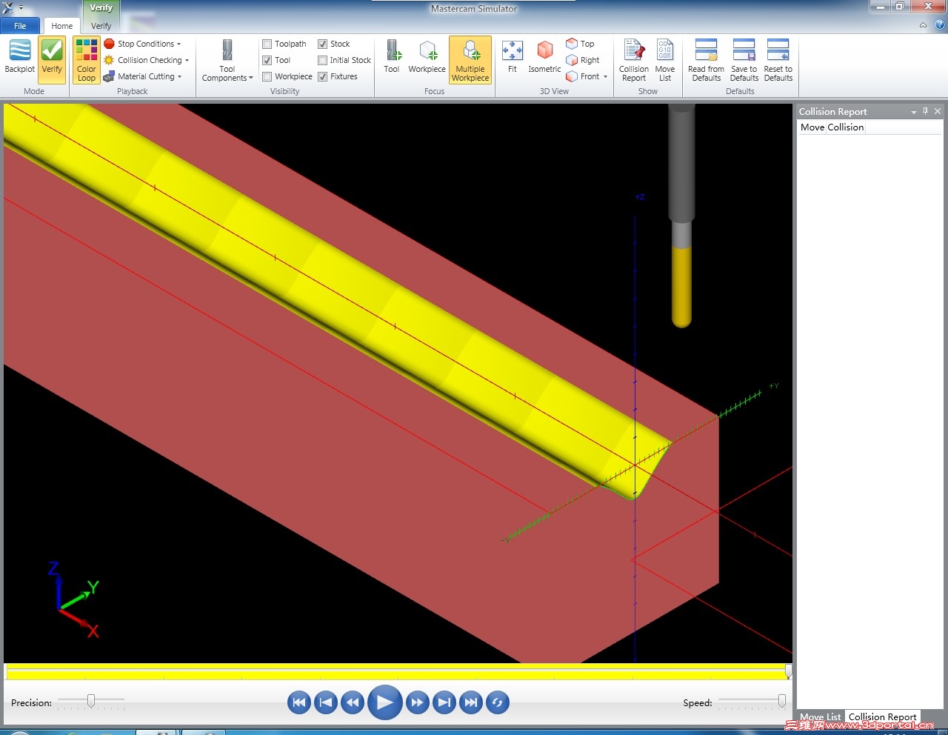The image size is (948, 735).
Task: Uncheck the Tool visibility checkbox
Action: [x=267, y=60]
